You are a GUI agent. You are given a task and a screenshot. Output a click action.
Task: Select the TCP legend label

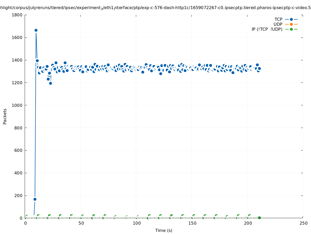coord(278,19)
